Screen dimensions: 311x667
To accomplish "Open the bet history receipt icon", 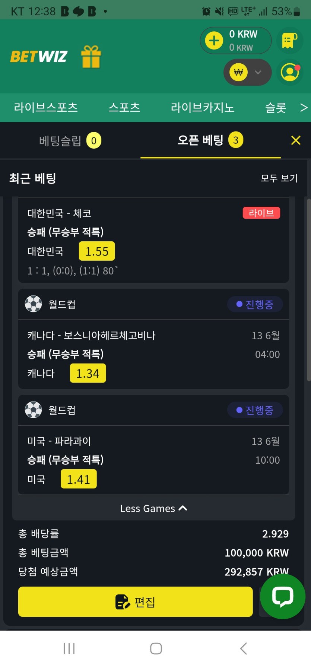I will 290,41.
